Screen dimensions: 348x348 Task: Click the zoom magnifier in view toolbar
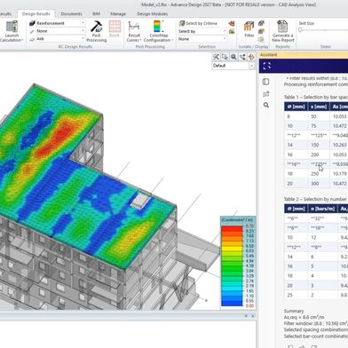[x=233, y=57]
